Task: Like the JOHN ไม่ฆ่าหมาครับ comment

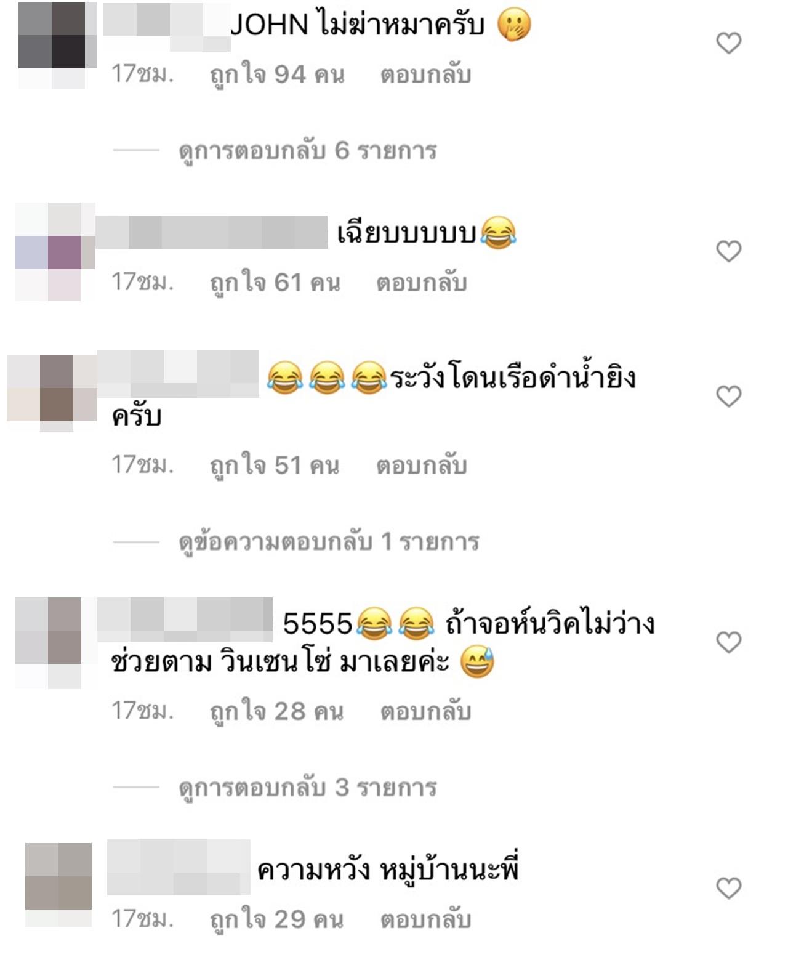Action: 729,43
